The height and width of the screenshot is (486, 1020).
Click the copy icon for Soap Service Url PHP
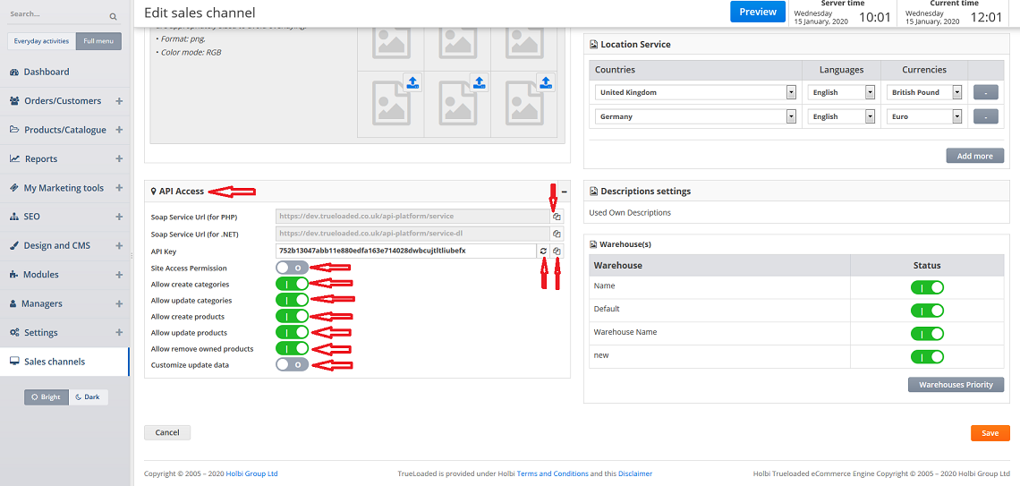pos(557,217)
